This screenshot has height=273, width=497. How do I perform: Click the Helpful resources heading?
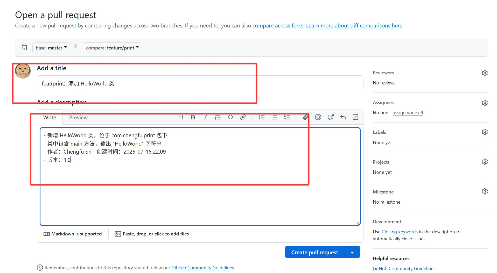coord(391,258)
